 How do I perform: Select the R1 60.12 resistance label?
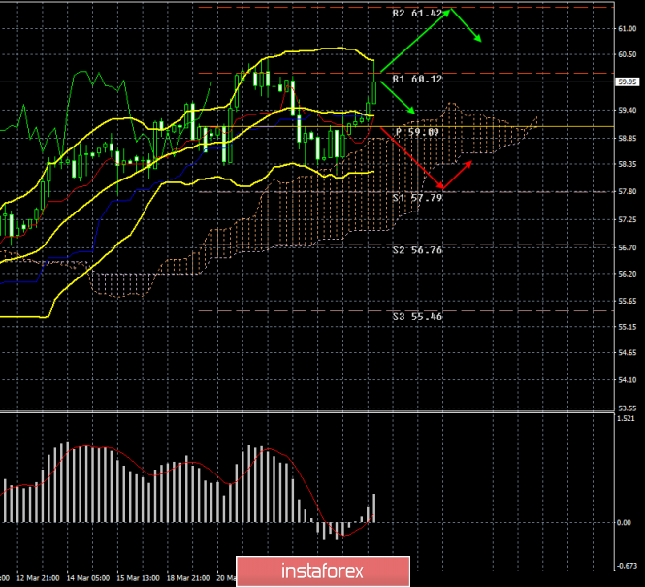(x=417, y=78)
